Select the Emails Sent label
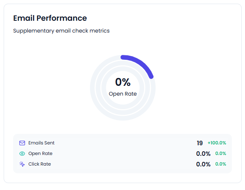This screenshot has height=190, width=245. tap(42, 143)
